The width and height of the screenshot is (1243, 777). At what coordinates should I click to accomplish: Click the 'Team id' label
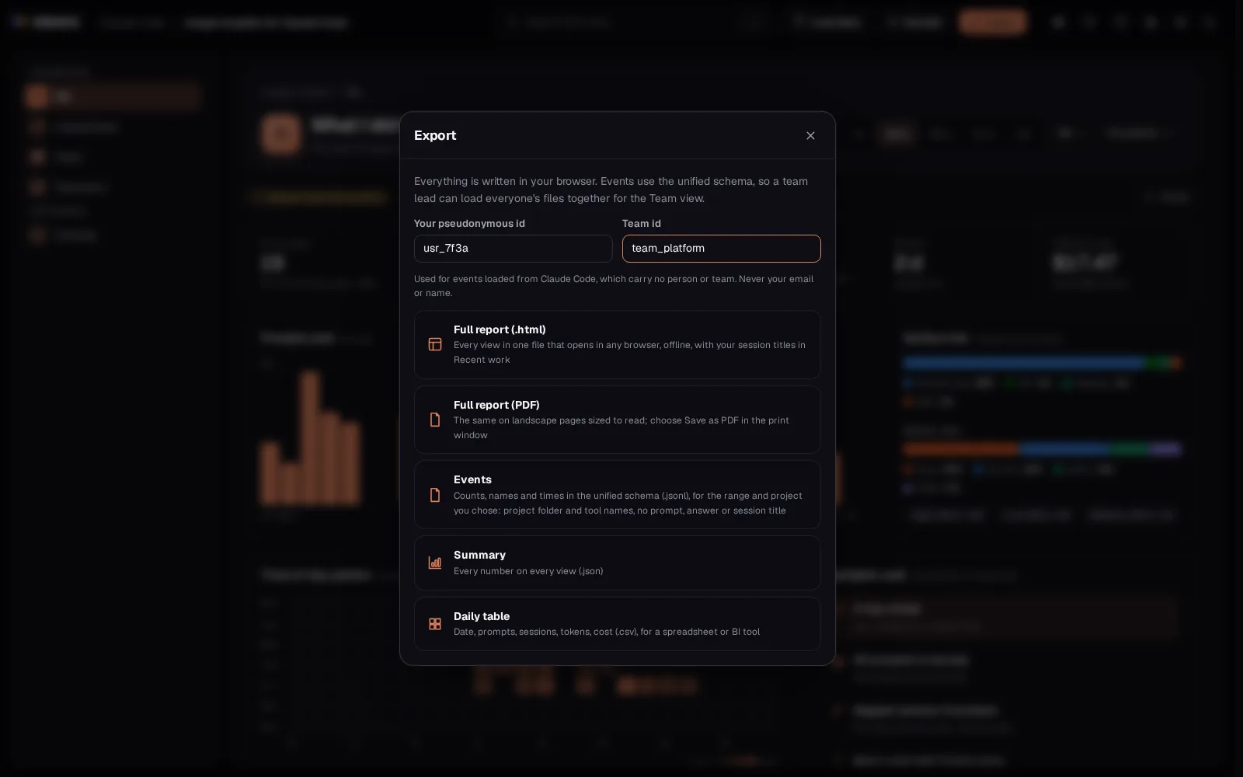coord(642,223)
